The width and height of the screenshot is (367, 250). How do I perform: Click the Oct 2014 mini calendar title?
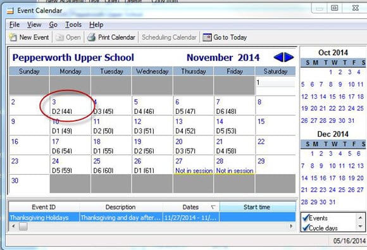333,53
